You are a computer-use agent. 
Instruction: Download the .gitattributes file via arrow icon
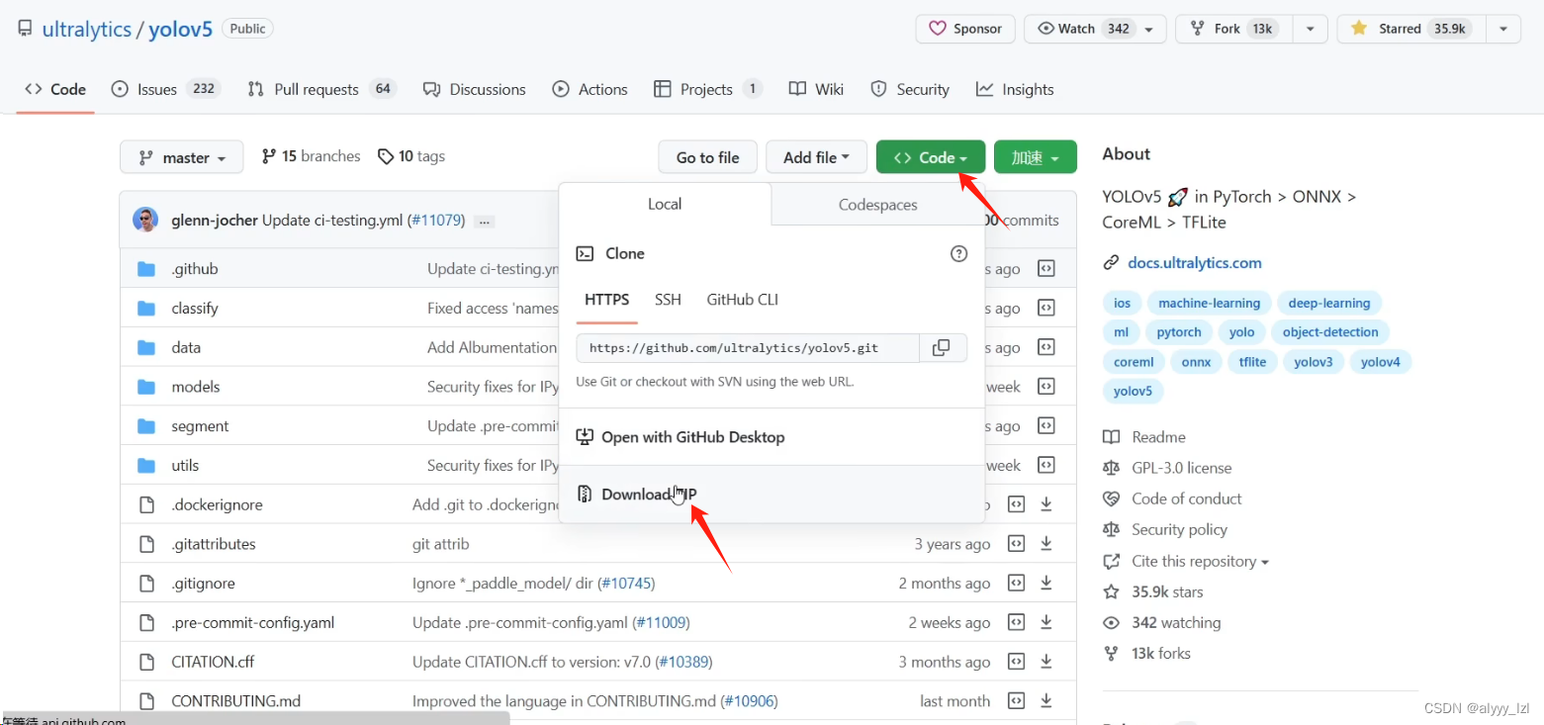[1046, 544]
